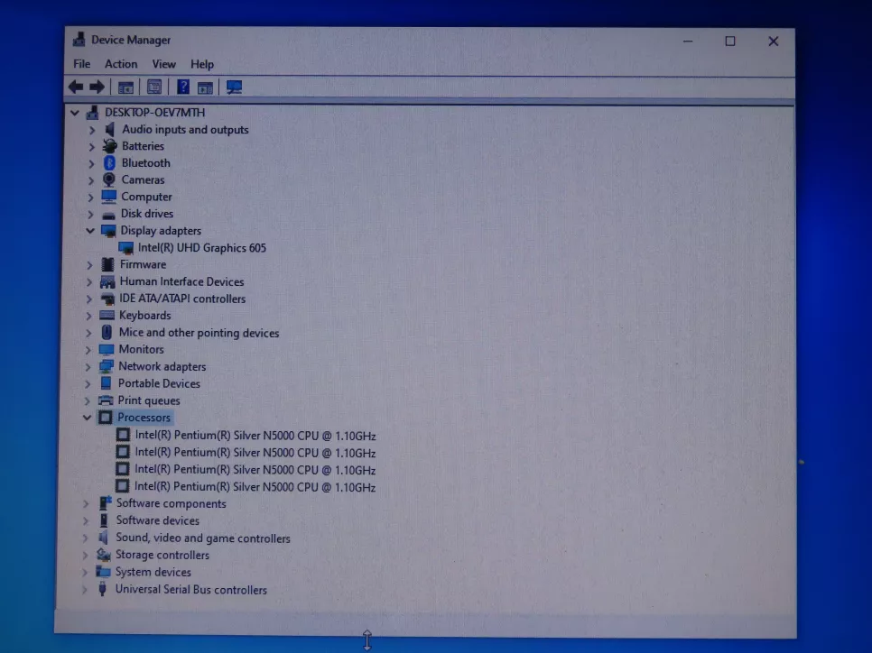Click the Action pane toolbar icon
The image size is (872, 653).
[205, 87]
